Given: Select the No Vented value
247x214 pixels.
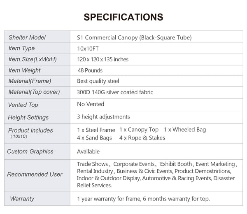Looking at the screenshot, I should click(91, 104).
